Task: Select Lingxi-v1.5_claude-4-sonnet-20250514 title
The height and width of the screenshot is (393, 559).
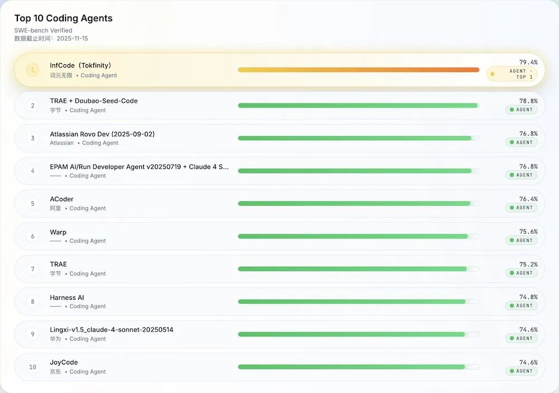Action: [112, 329]
